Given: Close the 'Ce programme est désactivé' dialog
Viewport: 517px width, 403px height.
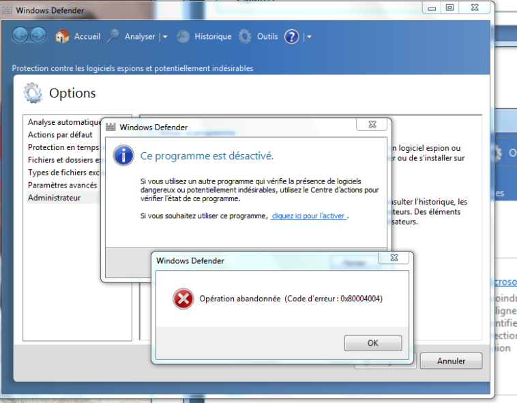Looking at the screenshot, I should tap(372, 124).
